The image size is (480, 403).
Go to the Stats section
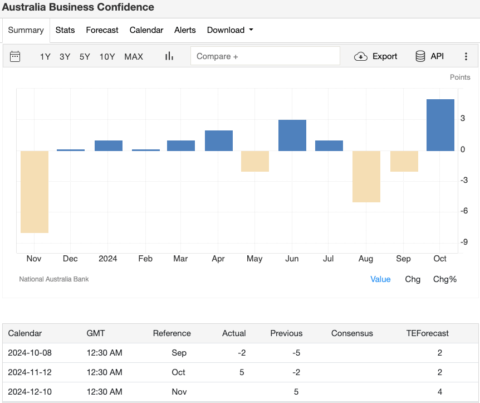pyautogui.click(x=65, y=30)
